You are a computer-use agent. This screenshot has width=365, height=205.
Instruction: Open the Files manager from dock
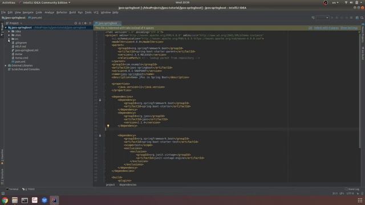[15, 200]
